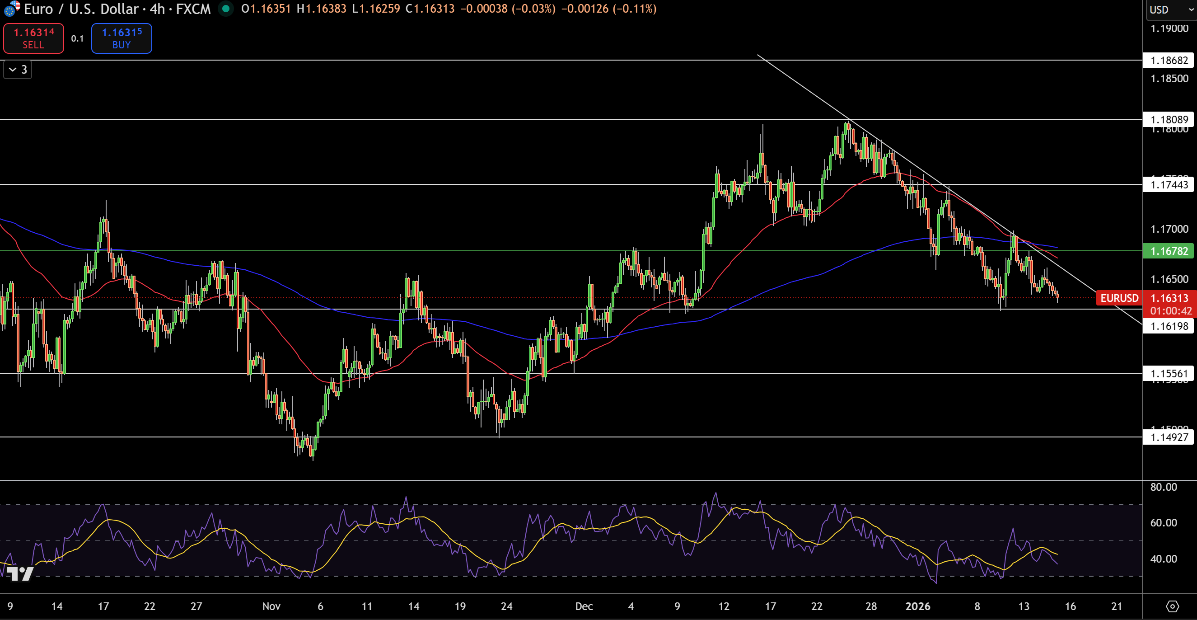Click the TradingView logo watermark icon

click(x=19, y=573)
